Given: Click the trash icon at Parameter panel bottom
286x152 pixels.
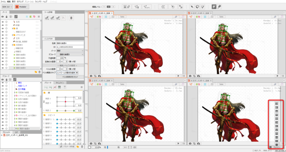Looking at the screenshot, I should click(x=82, y=147).
